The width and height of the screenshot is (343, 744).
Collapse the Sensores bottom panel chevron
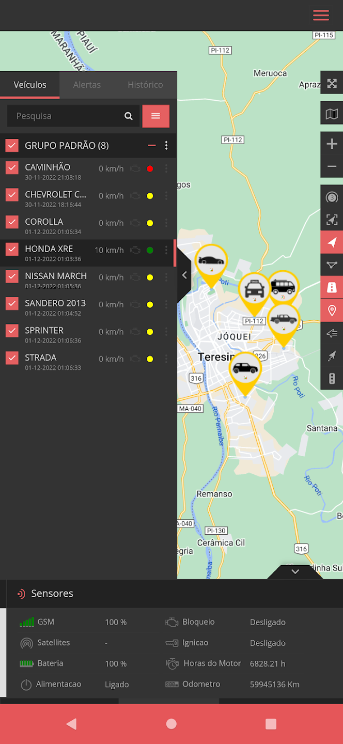point(295,571)
